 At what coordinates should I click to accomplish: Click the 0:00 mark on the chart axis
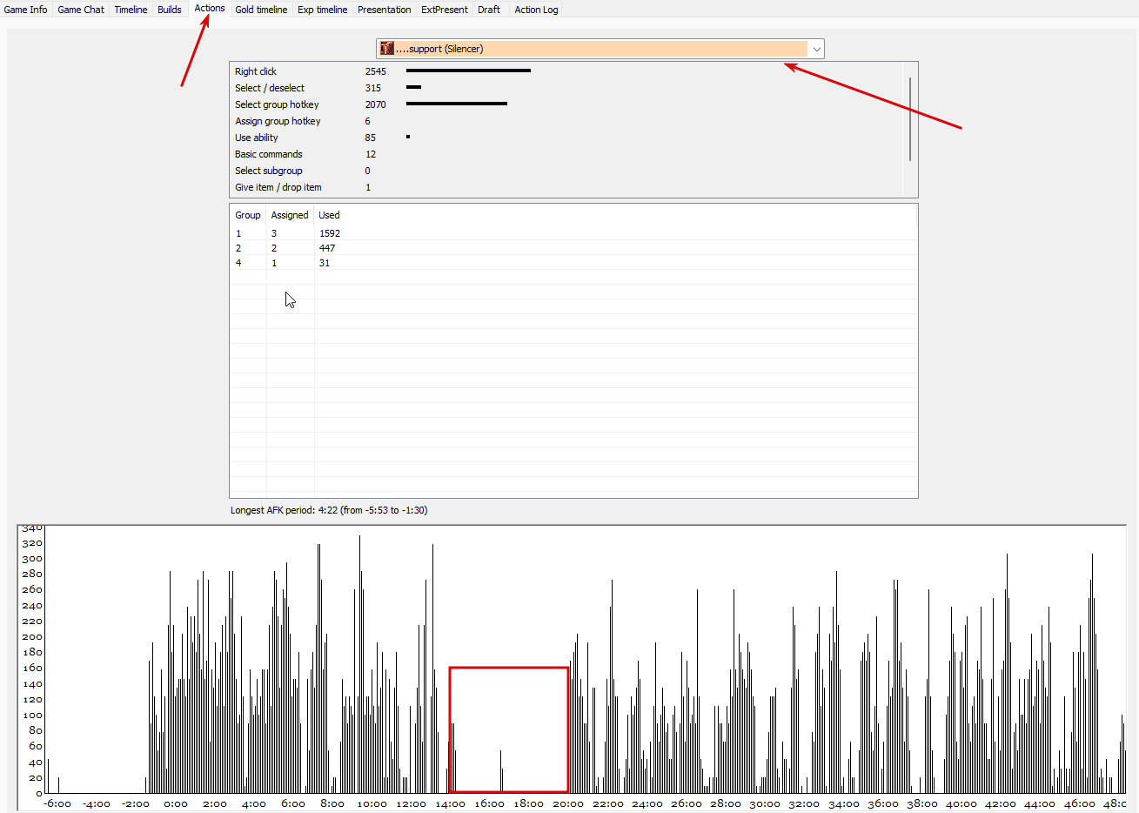(176, 803)
